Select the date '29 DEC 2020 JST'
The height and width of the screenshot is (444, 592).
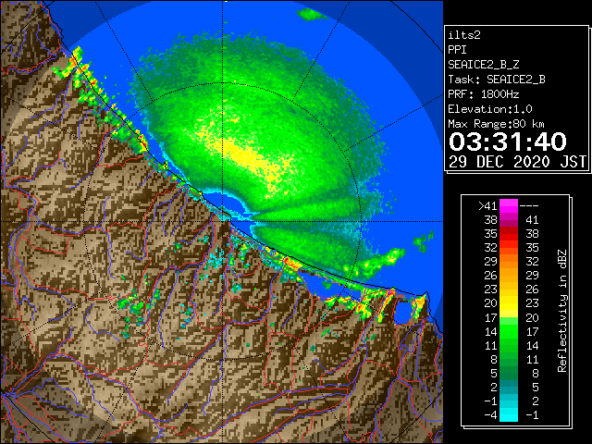click(518, 162)
